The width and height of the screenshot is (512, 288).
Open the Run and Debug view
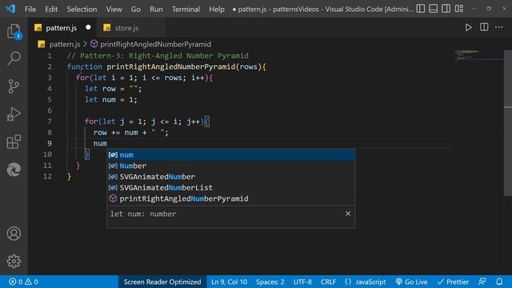tap(14, 114)
